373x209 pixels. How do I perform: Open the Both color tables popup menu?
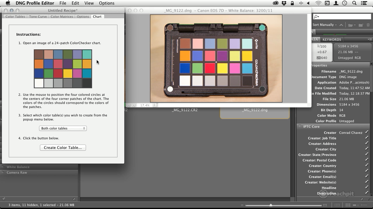pyautogui.click(x=63, y=128)
